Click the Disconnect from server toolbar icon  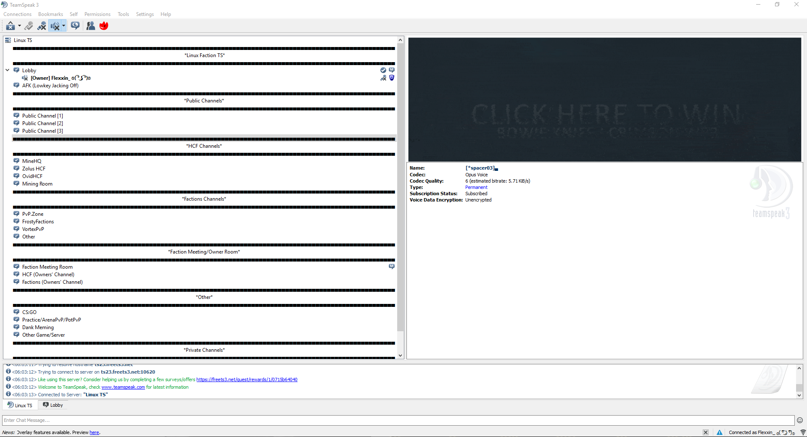click(x=11, y=26)
